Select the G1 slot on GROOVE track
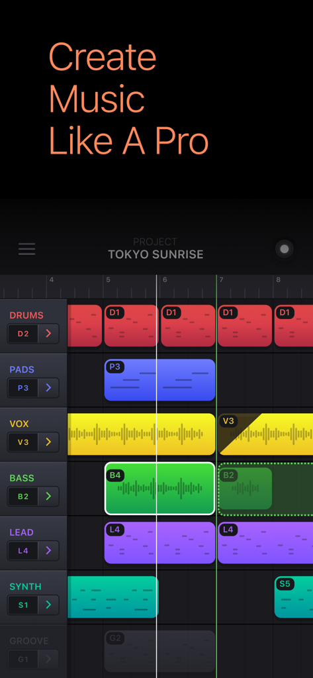 [23, 659]
